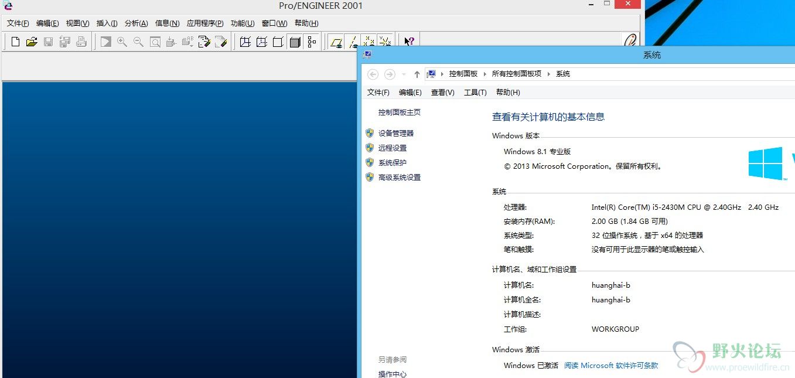Expand breadcrumb arrow after 所有控制面板项
This screenshot has width=795, height=378.
[549, 74]
